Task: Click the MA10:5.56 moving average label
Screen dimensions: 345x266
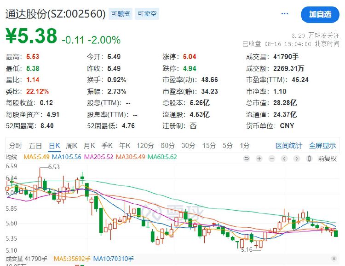Action: [x=66, y=157]
